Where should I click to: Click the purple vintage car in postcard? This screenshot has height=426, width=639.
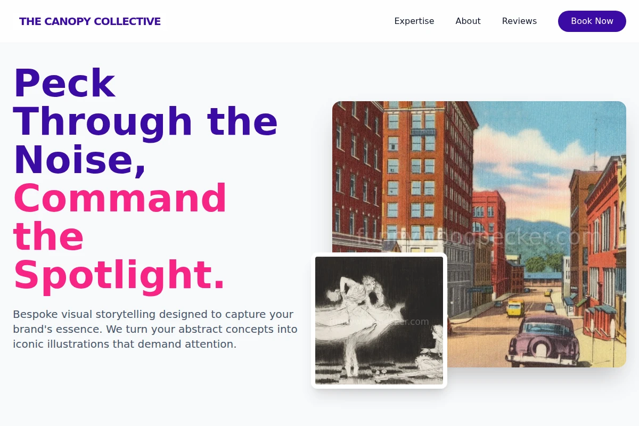[x=543, y=341]
